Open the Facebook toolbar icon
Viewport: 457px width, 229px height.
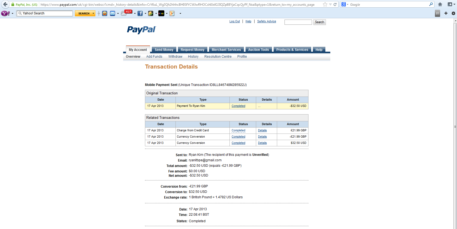pos(140,13)
